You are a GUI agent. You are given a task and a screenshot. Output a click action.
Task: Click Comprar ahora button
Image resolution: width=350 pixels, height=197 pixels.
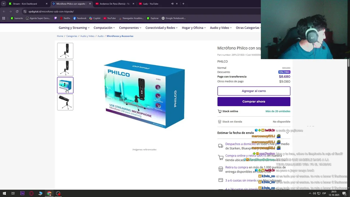[x=254, y=102]
